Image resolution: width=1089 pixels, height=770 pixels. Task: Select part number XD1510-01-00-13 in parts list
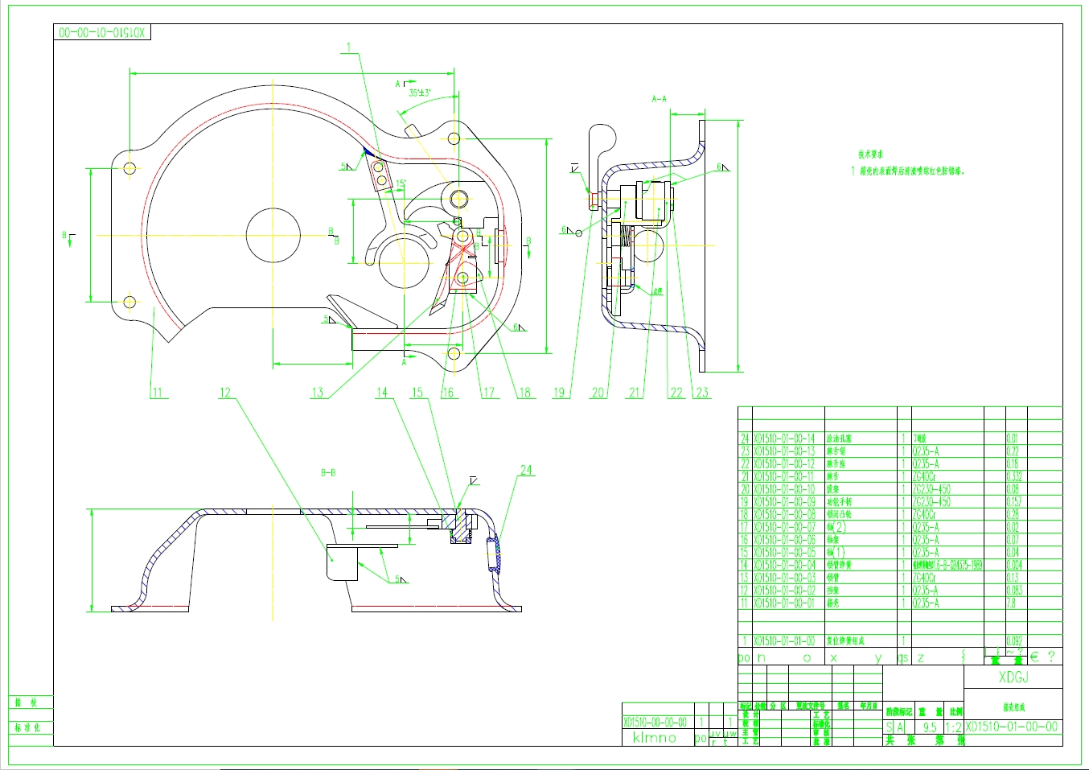[784, 451]
